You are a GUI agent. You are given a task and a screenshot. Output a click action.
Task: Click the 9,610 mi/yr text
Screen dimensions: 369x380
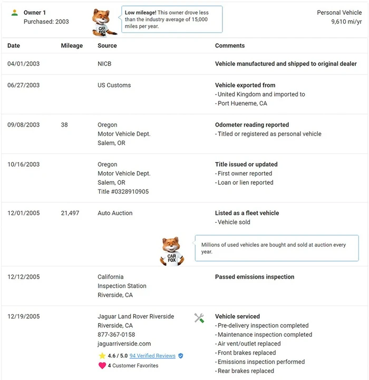[x=346, y=22]
